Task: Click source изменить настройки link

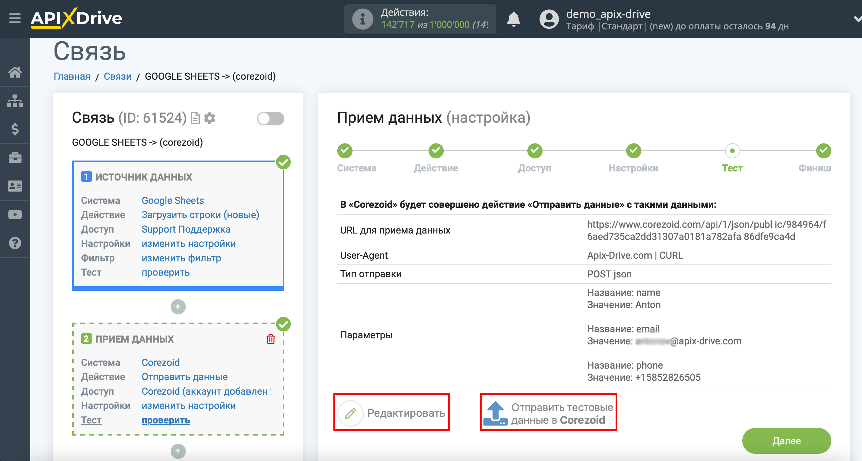Action: (189, 243)
